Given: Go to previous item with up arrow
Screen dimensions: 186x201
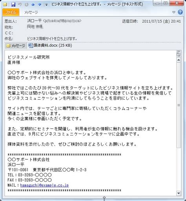Looking at the screenshot, I should [x=33, y=5].
